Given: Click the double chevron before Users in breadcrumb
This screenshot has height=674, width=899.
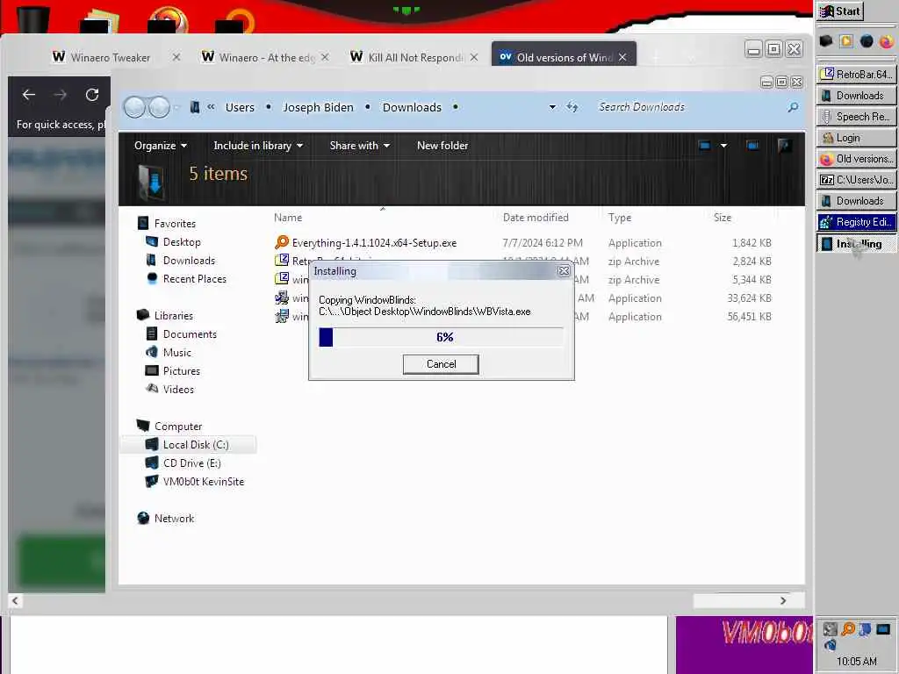Looking at the screenshot, I should tap(211, 106).
